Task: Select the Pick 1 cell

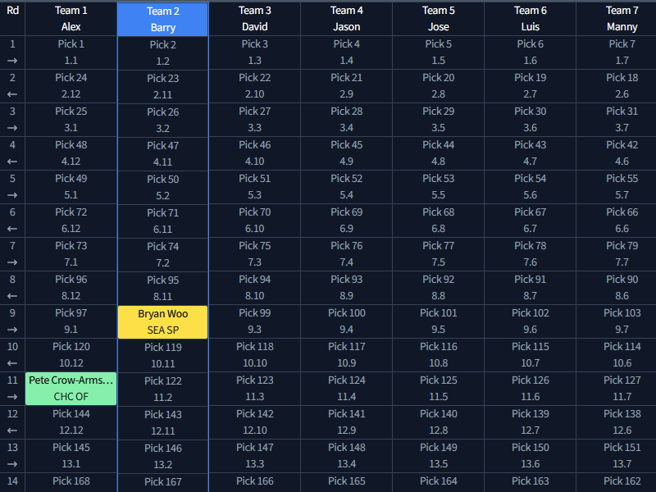Action: [x=71, y=52]
